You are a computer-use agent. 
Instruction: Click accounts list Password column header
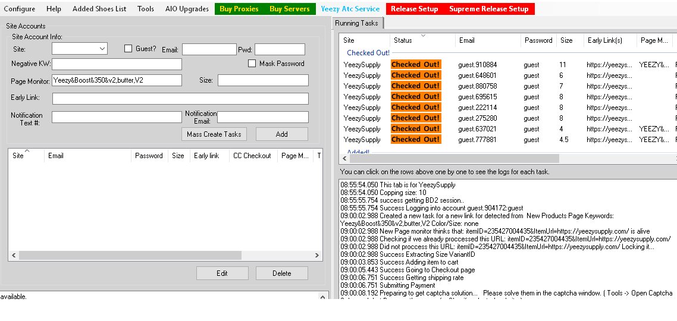pos(149,156)
